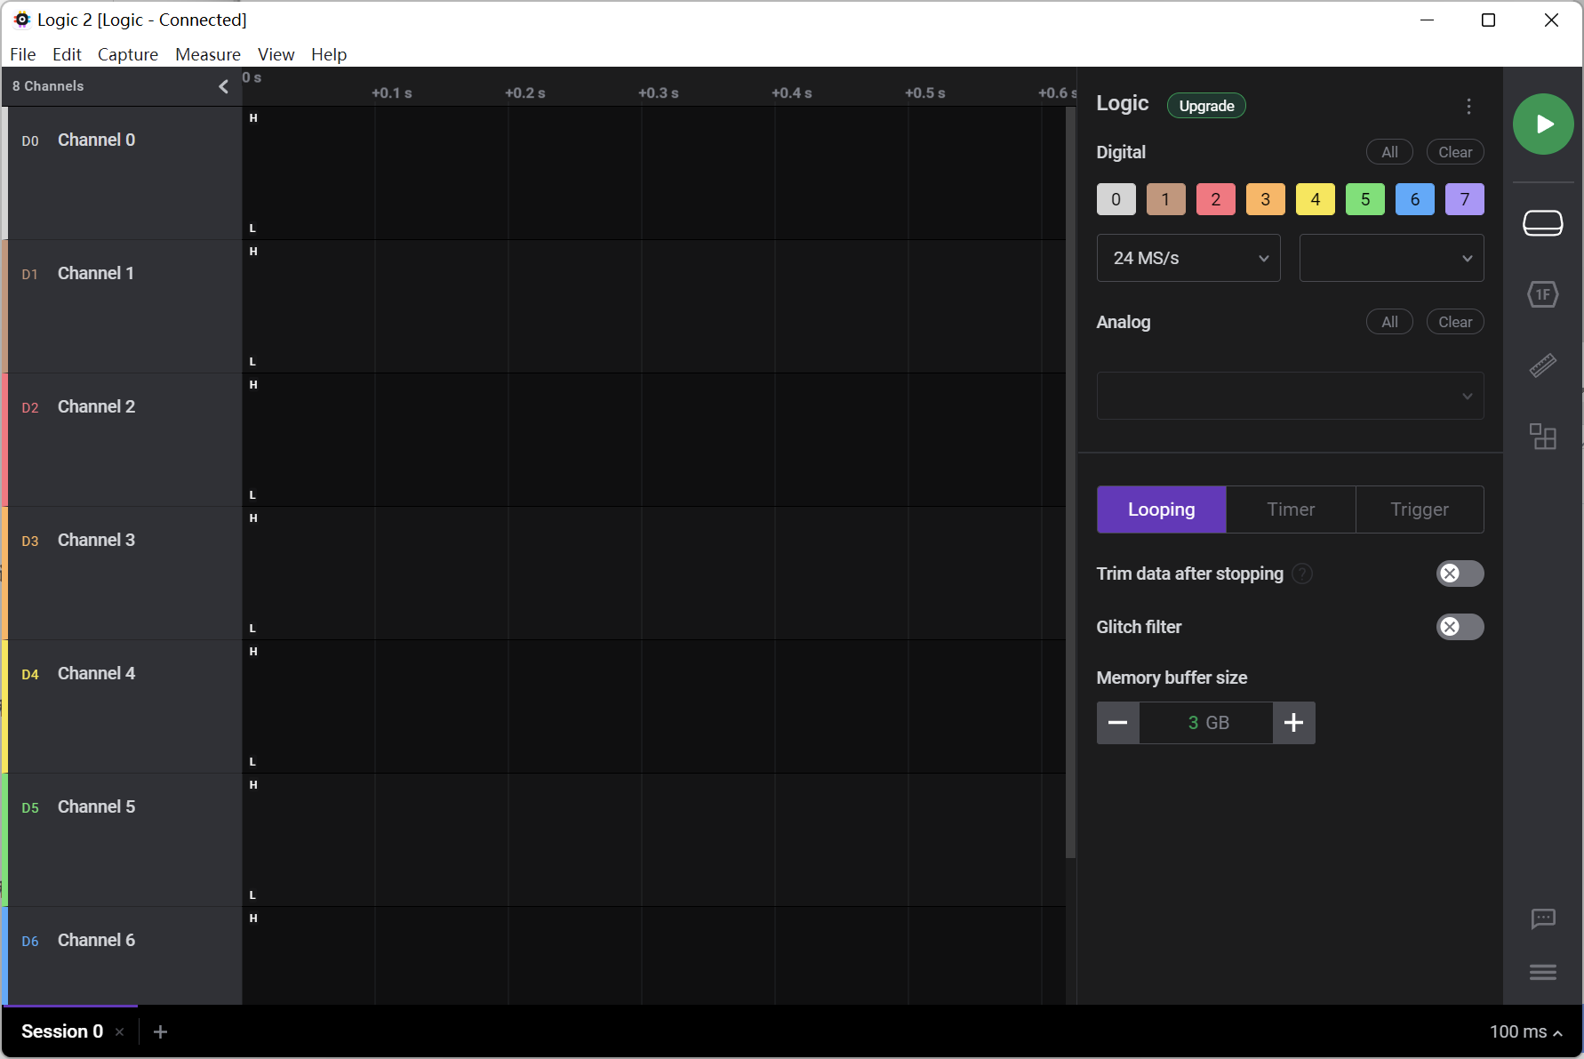Click the vertical scrollbar of the waveform area
This screenshot has height=1059, width=1584.
point(1071,483)
